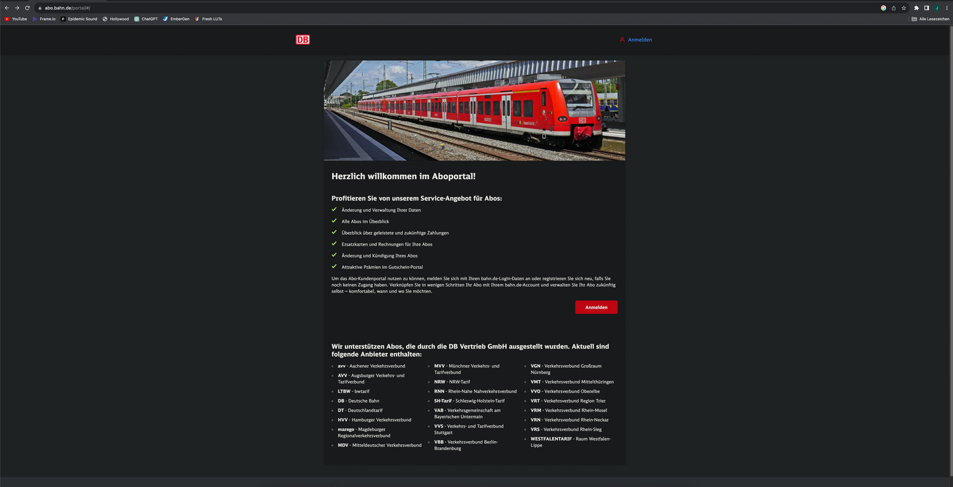Open Chrome three-dot menu
This screenshot has width=953, height=487.
pyautogui.click(x=946, y=8)
